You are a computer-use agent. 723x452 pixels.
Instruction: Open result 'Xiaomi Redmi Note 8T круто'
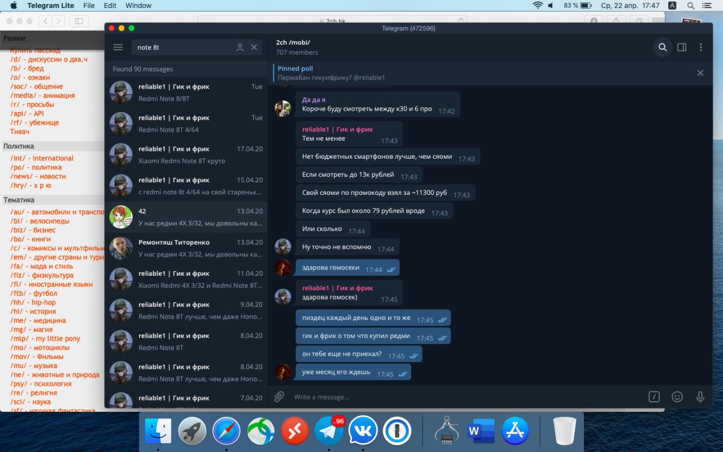coord(186,155)
